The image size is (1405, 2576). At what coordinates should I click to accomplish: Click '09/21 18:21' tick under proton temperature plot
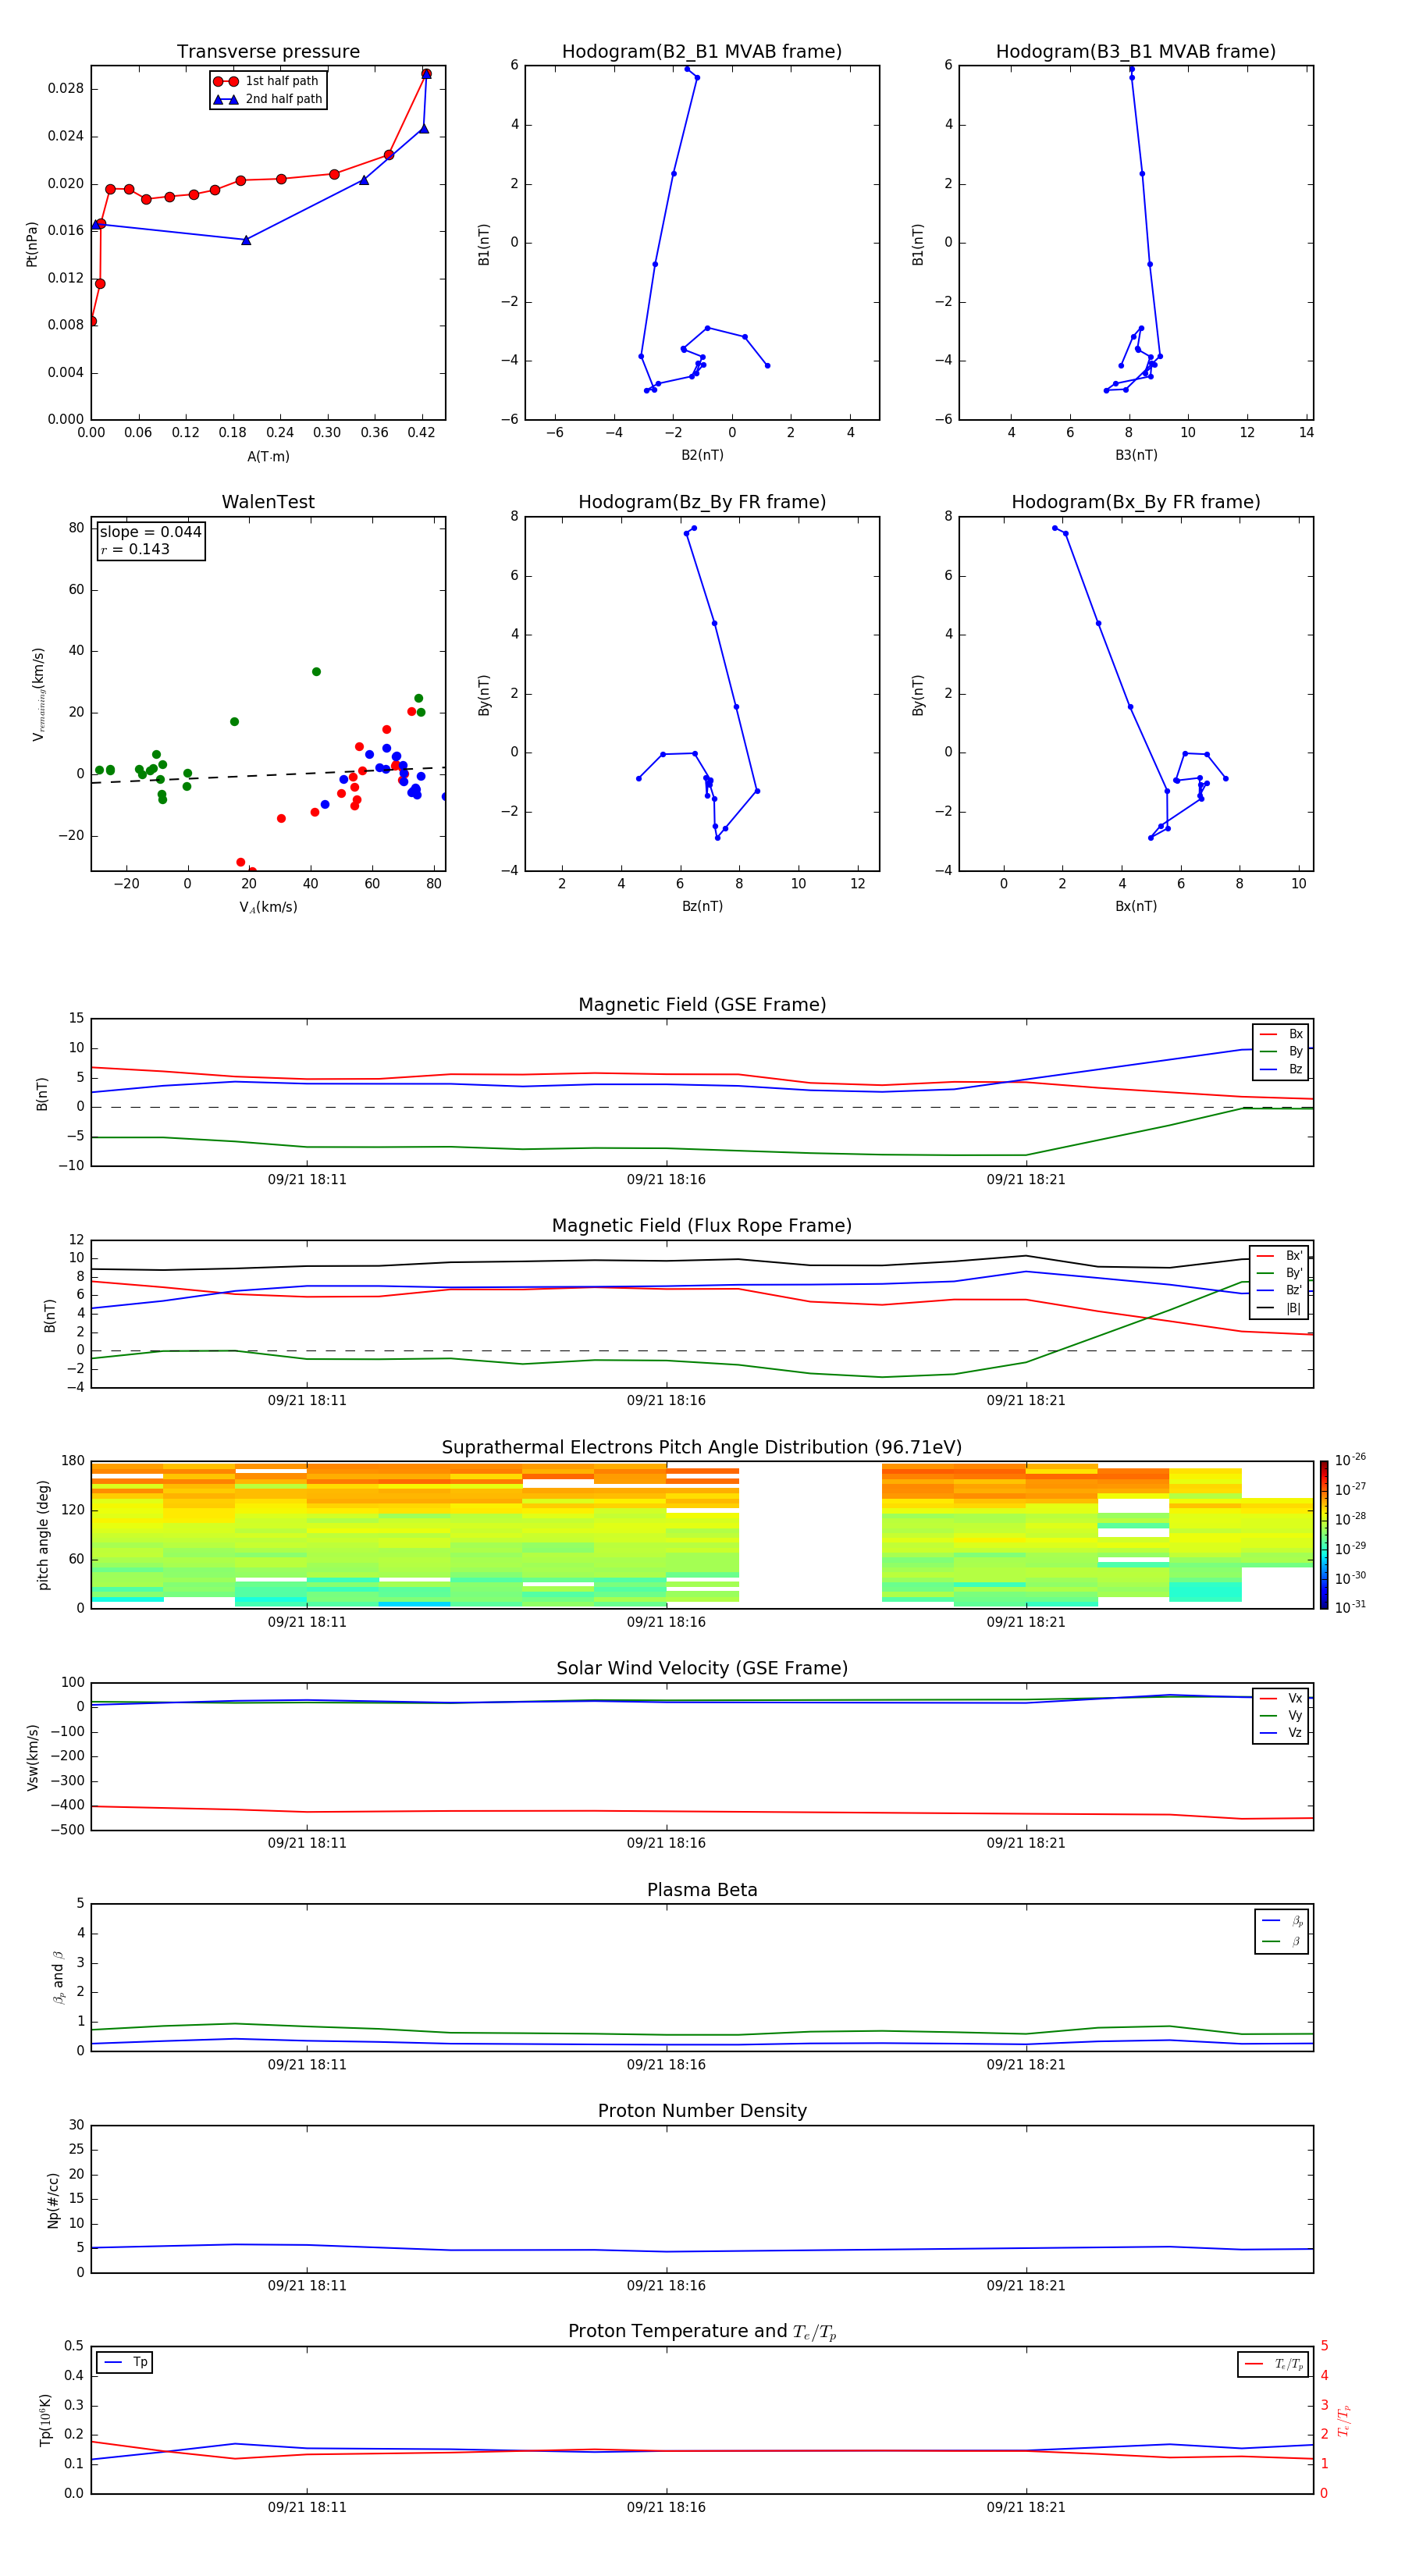(x=1026, y=2508)
